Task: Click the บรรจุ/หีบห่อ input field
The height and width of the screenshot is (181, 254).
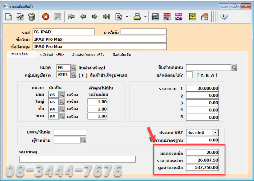Action: coord(70,132)
